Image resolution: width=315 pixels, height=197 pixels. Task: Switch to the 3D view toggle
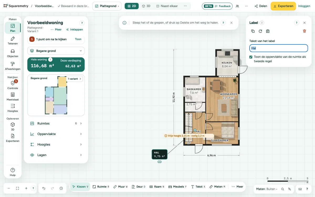[x=146, y=6]
